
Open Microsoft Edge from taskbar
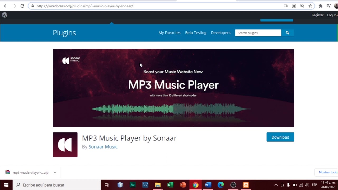click(220, 185)
